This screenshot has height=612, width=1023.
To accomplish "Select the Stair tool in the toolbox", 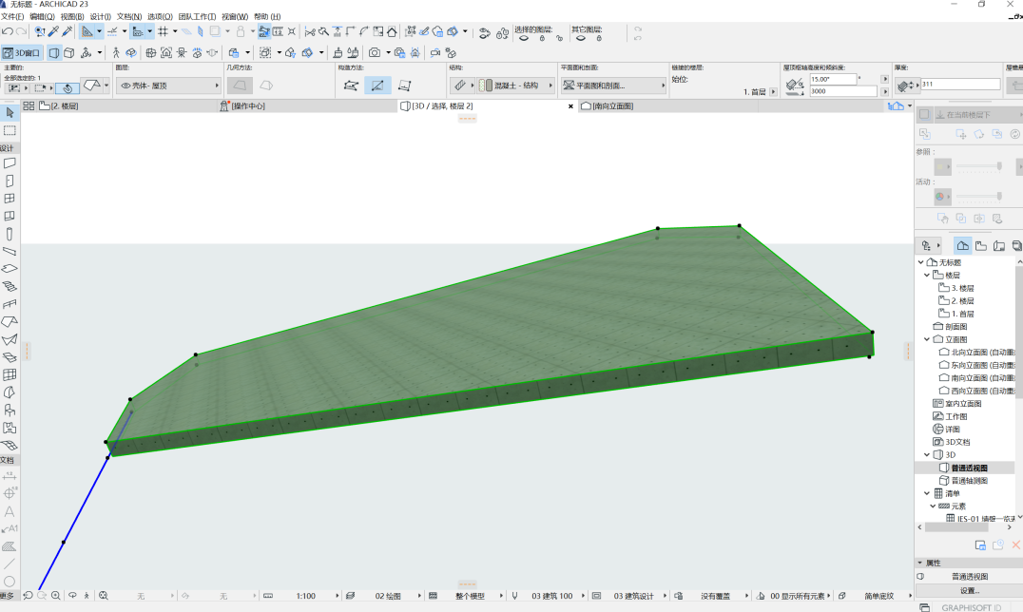I will [x=10, y=286].
